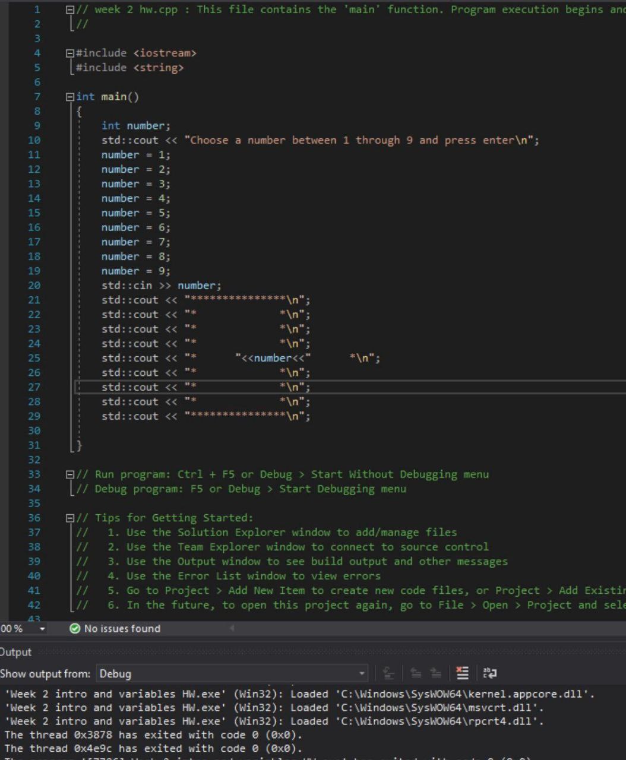Click line number 20 in the gutter
The image size is (626, 760).
(x=34, y=286)
